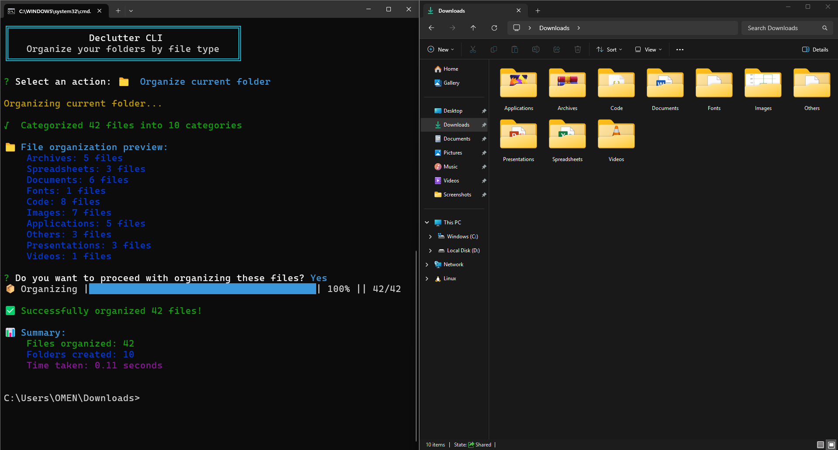Unpin Desktop from Quick access
The height and width of the screenshot is (450, 838).
[484, 111]
